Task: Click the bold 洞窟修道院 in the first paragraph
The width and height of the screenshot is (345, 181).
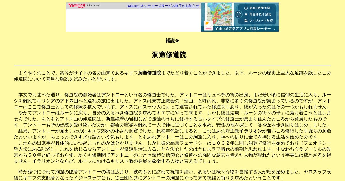Action: tap(149, 73)
